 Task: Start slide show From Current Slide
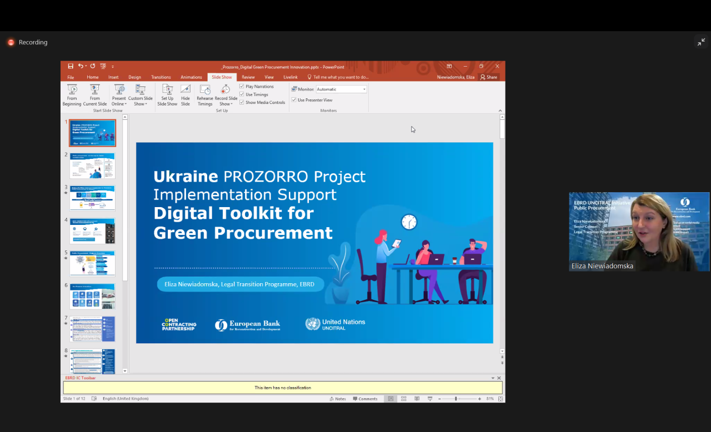point(95,95)
